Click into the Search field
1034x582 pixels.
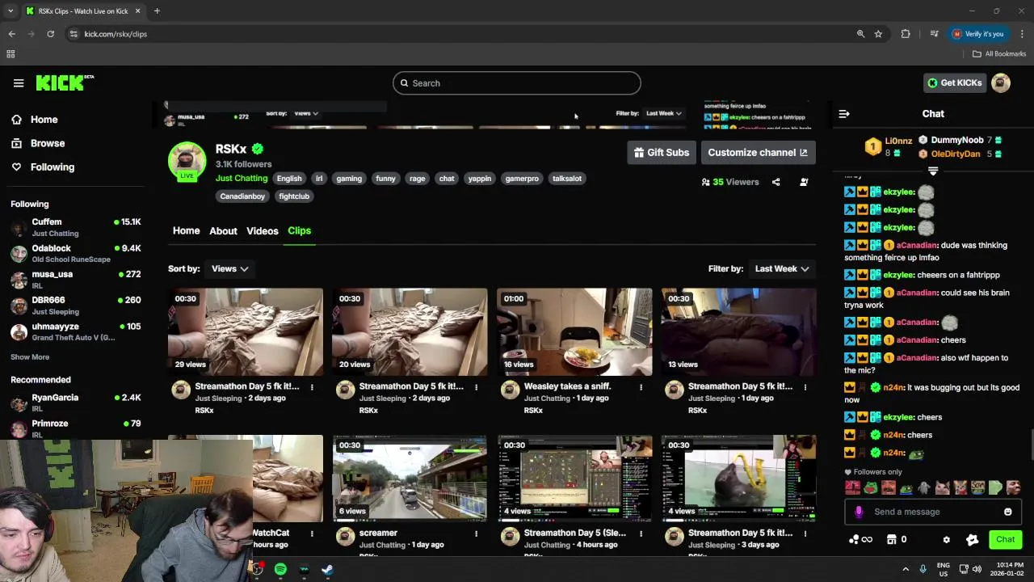click(x=517, y=83)
